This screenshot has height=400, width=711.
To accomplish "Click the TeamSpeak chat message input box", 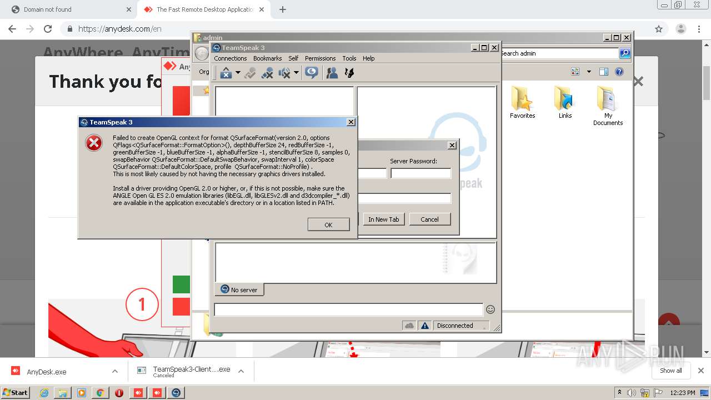I will tap(349, 309).
